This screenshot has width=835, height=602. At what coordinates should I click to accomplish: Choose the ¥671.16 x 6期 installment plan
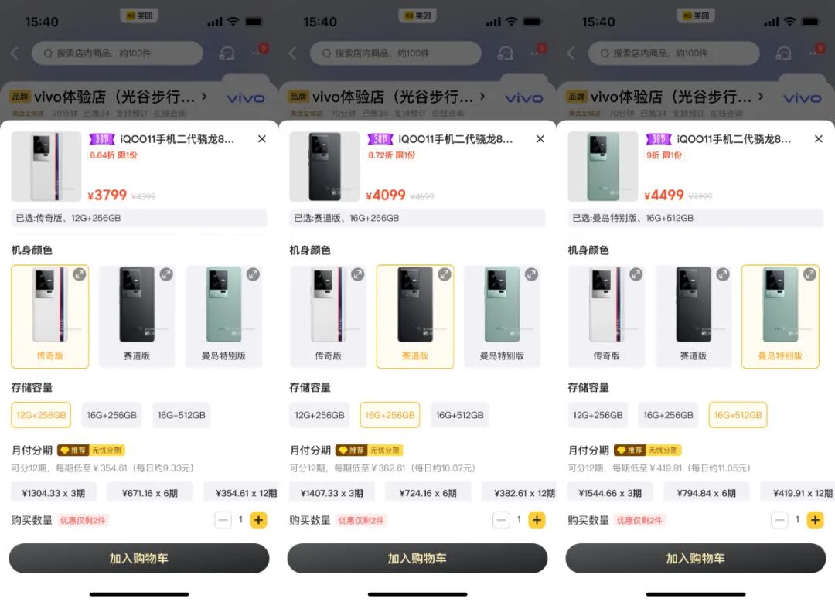coord(150,493)
